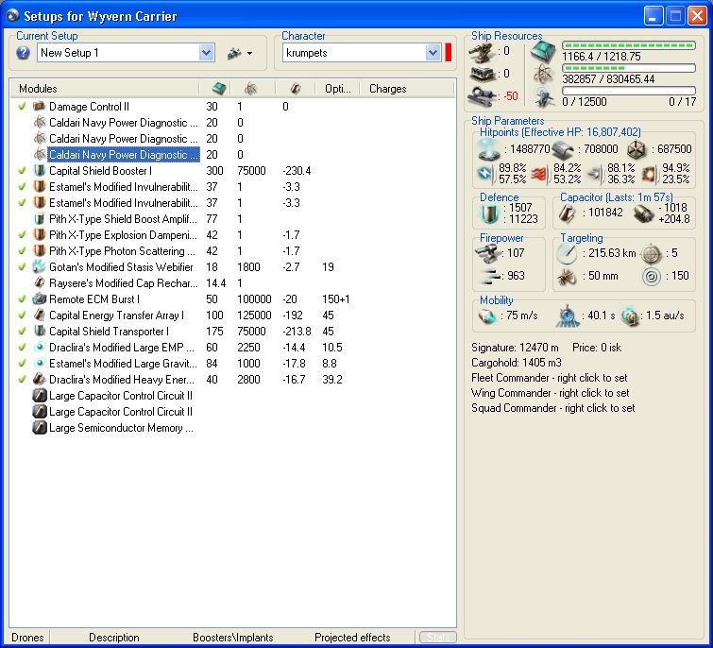Open the Current Setup dropdown
This screenshot has height=648, width=713.
(x=206, y=53)
